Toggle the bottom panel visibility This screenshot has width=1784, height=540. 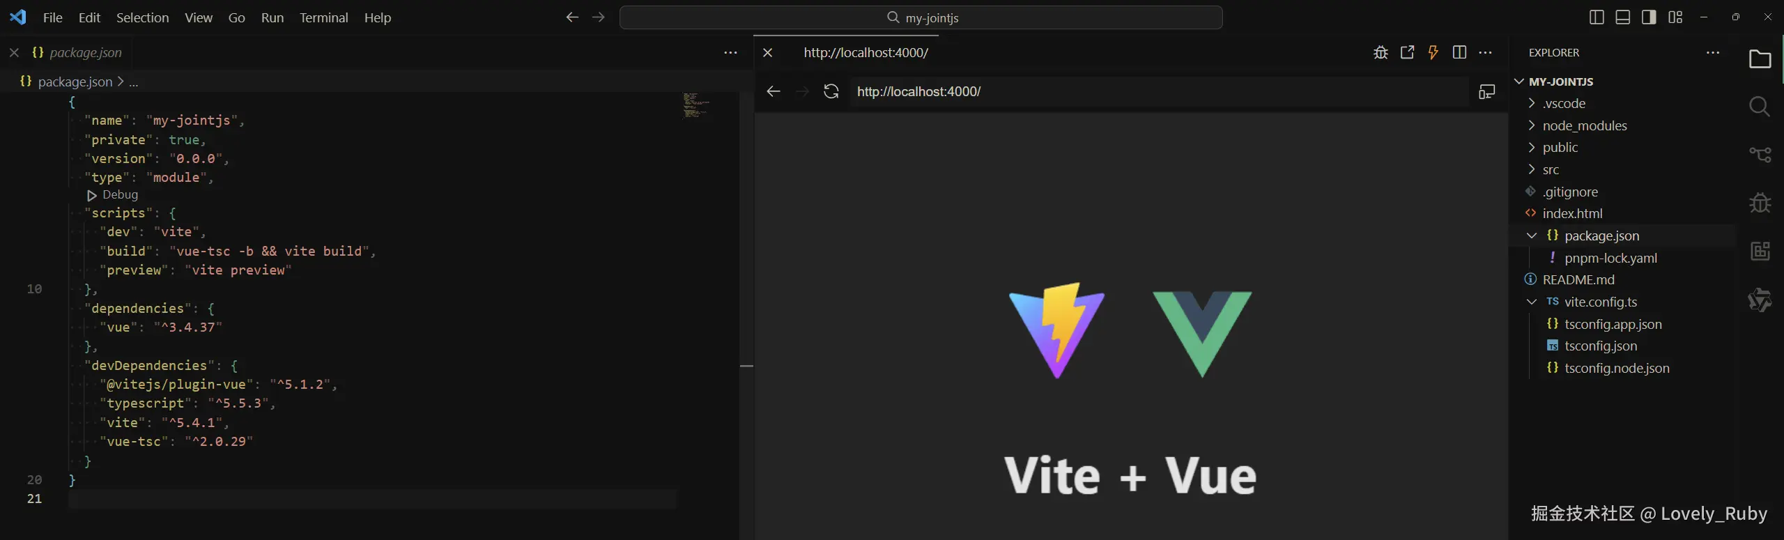(x=1623, y=17)
